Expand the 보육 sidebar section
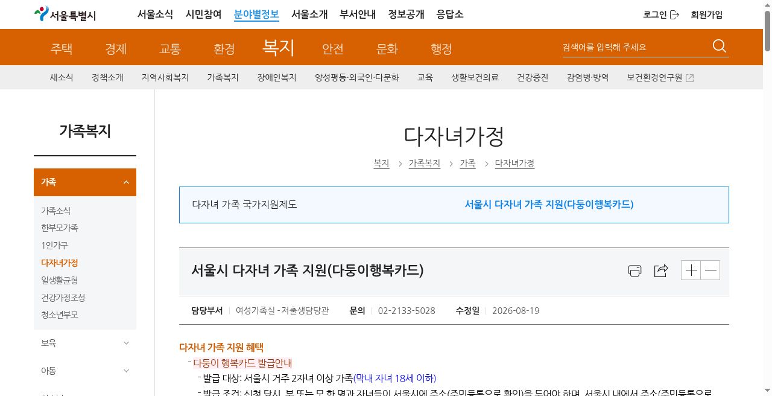This screenshot has height=396, width=772. 85,343
